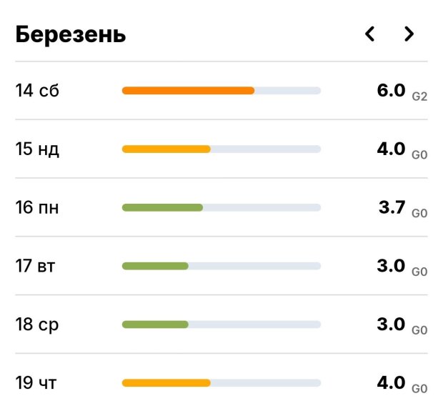
Task: Select the 18 ср date label
Action: pyautogui.click(x=37, y=325)
